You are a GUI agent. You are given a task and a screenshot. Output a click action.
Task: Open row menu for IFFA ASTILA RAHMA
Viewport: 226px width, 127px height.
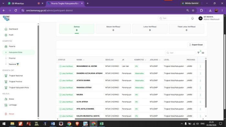[x=200, y=109]
